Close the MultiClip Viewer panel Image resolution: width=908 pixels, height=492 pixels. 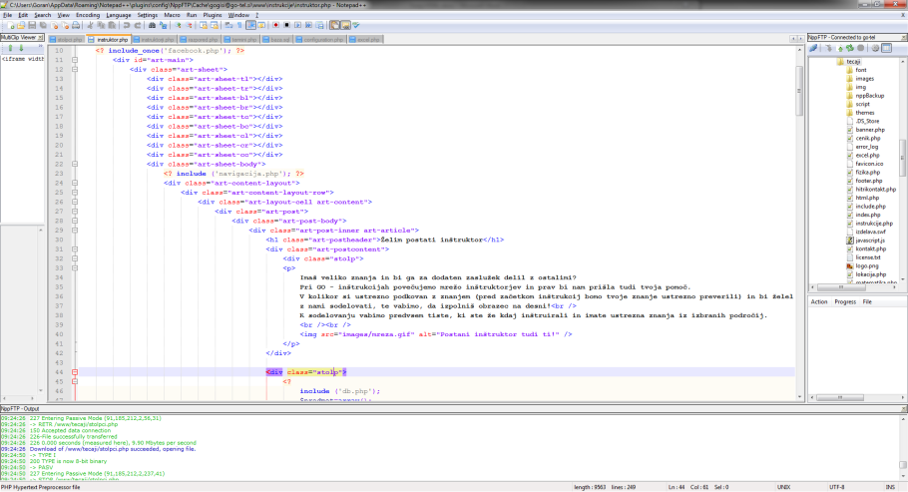41,37
